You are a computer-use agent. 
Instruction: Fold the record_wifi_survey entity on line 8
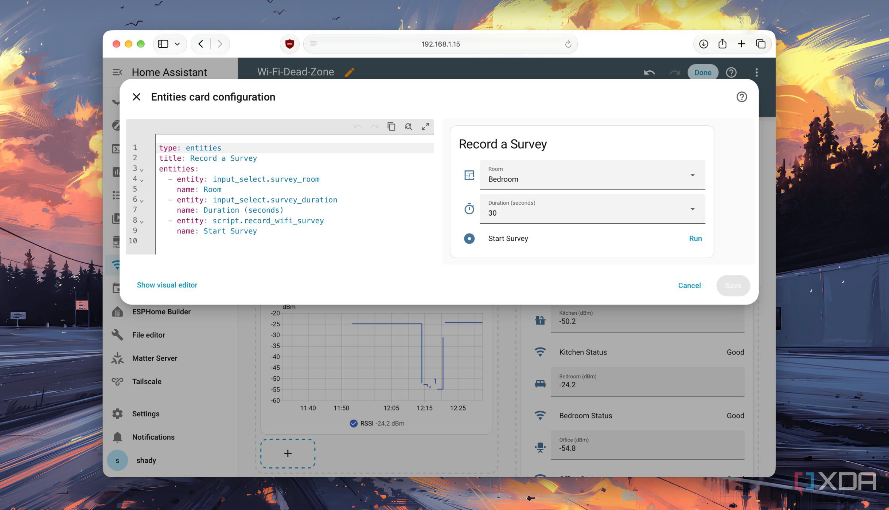142,221
